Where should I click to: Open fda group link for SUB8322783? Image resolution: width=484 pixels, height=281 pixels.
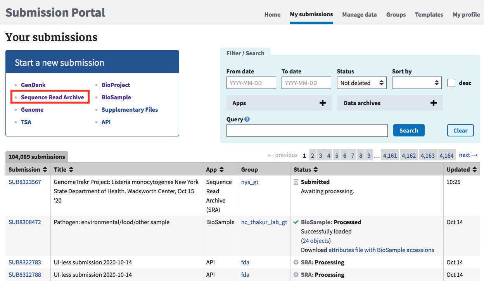tap(245, 262)
